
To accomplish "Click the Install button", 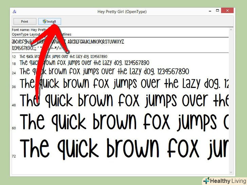I will (50, 22).
